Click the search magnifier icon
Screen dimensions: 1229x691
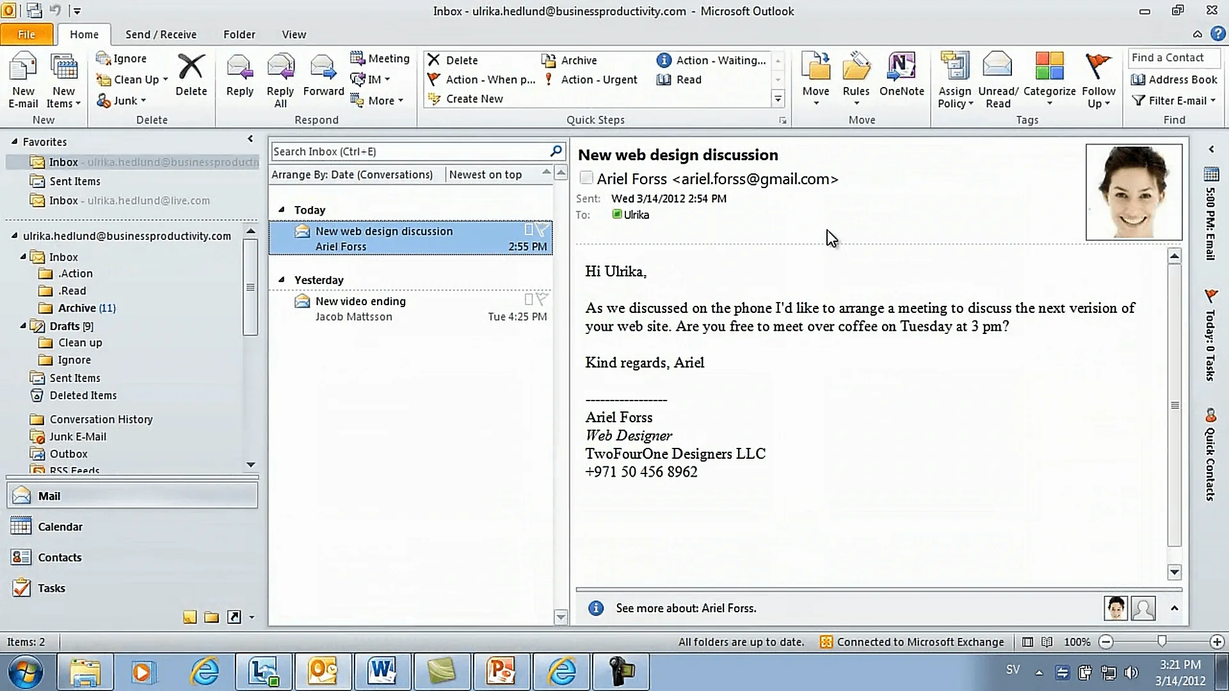pyautogui.click(x=556, y=151)
